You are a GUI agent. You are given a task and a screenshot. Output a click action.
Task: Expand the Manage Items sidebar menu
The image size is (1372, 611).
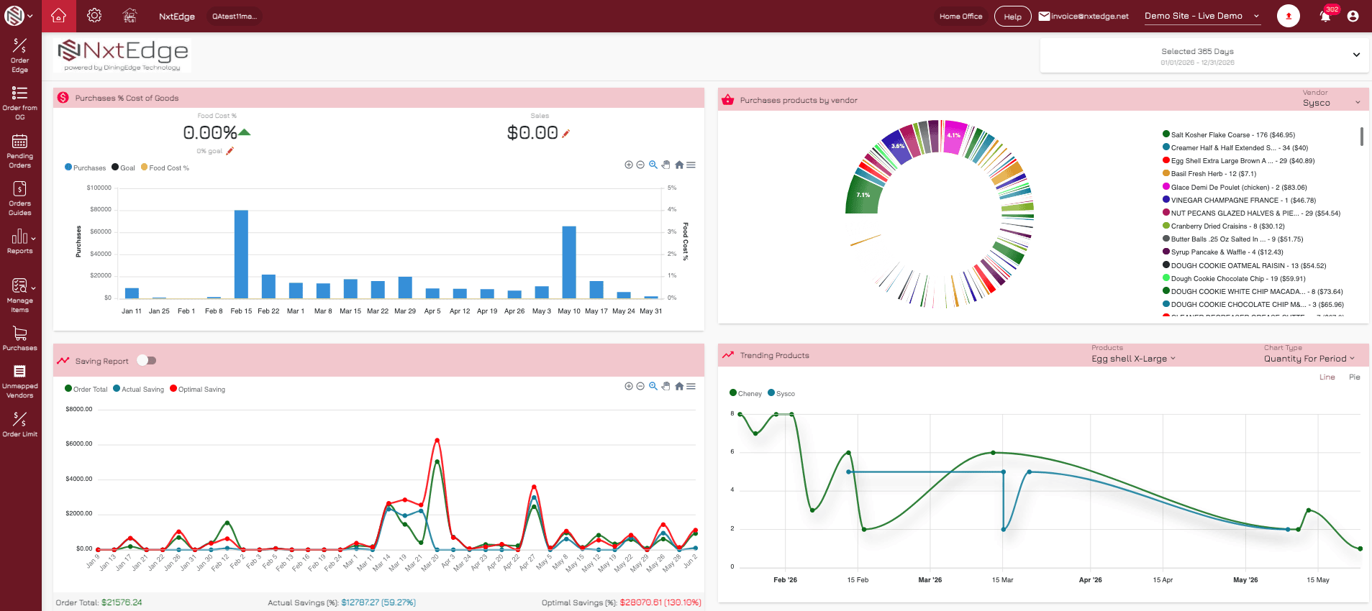(x=20, y=295)
